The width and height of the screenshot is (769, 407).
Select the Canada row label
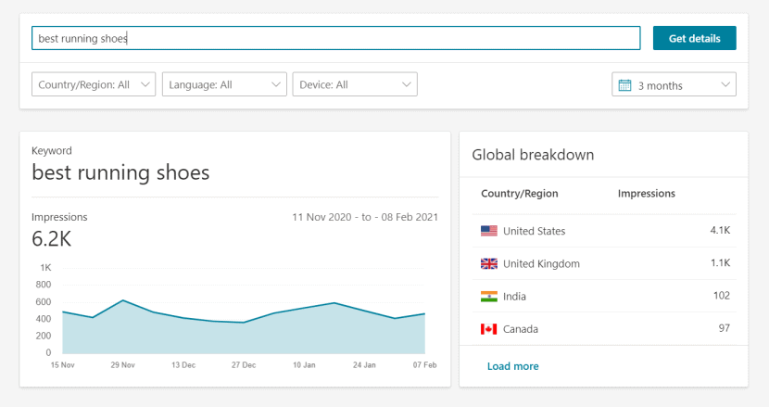pos(521,329)
